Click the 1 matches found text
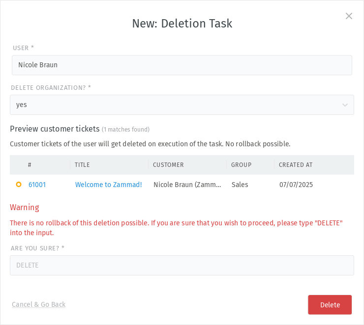Image resolution: width=364 pixels, height=325 pixels. (125, 129)
